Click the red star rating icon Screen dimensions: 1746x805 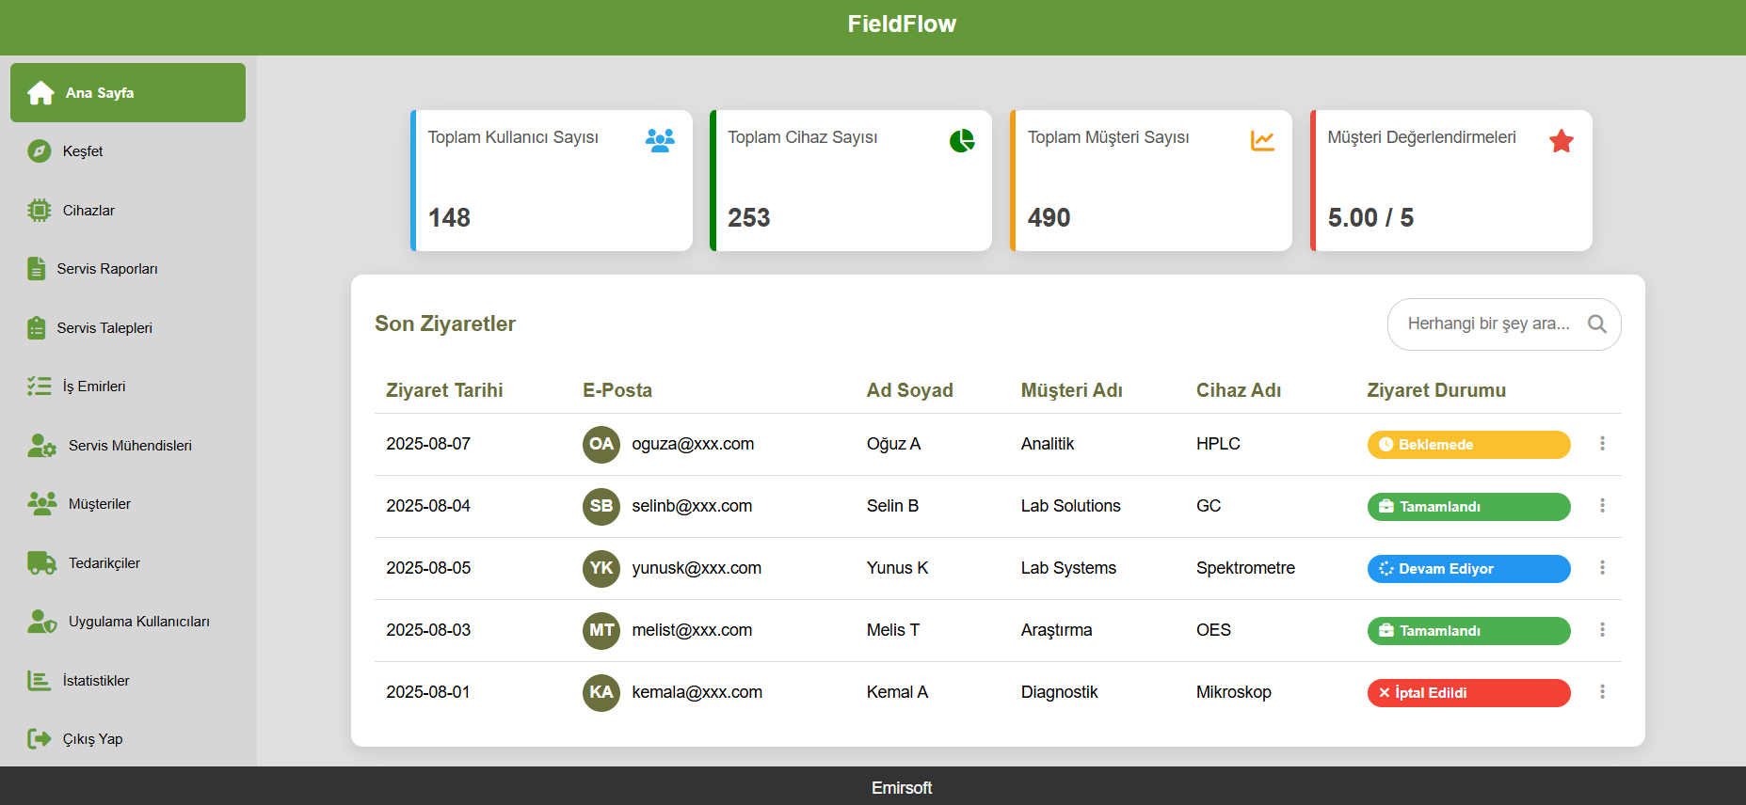[x=1562, y=141]
